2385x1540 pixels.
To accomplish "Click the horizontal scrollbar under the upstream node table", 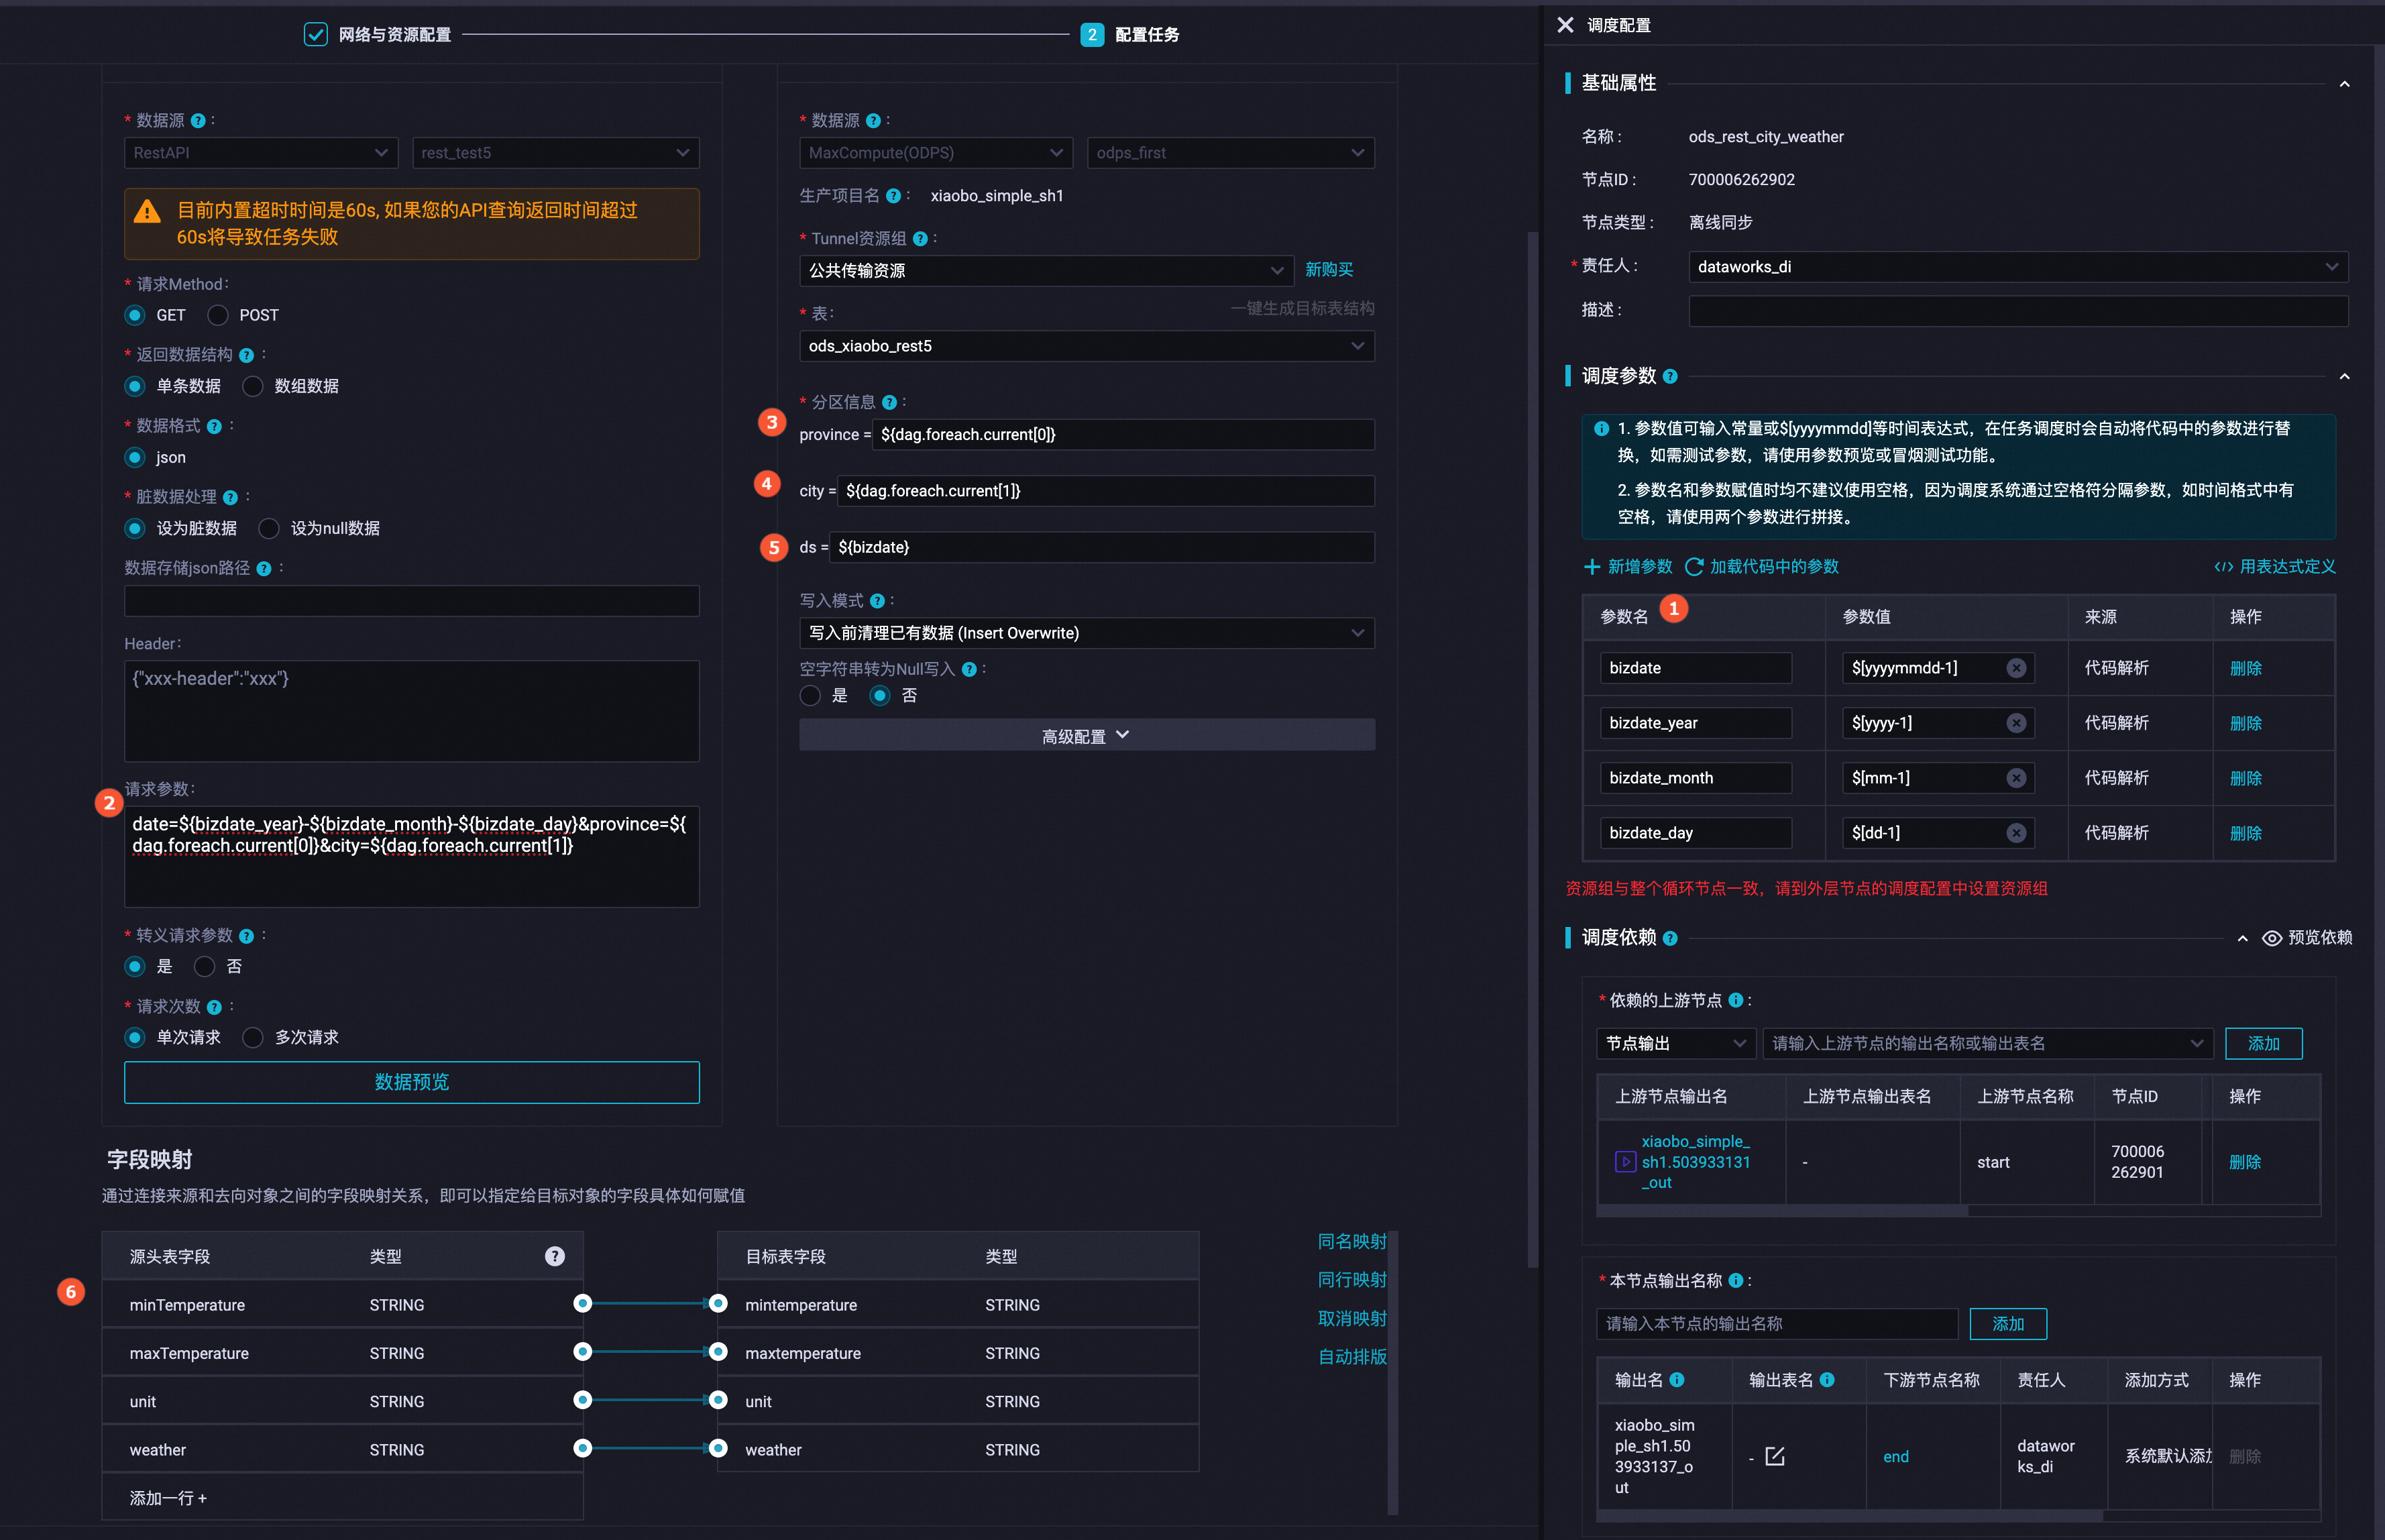I will pos(1781,1211).
